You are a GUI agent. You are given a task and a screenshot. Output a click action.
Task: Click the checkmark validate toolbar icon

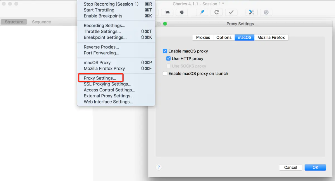tap(231, 12)
